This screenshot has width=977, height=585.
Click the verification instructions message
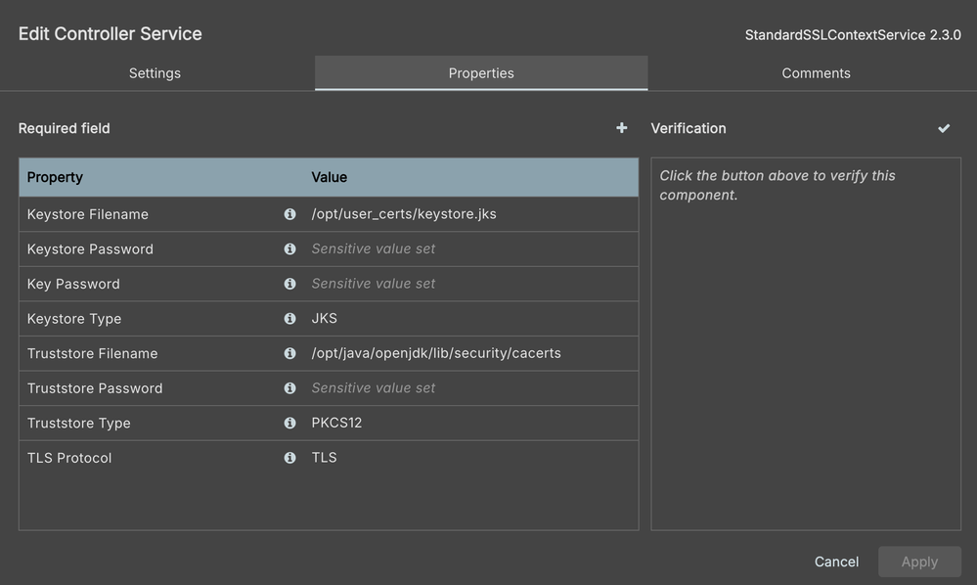[777, 185]
